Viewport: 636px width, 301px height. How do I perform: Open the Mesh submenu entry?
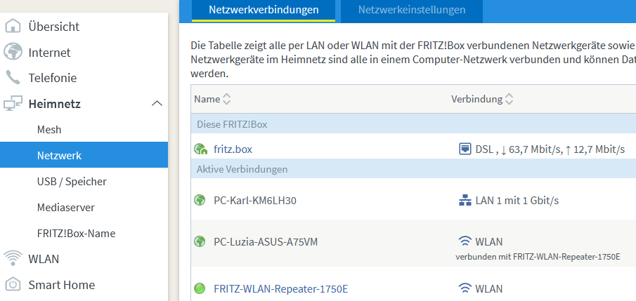point(49,130)
